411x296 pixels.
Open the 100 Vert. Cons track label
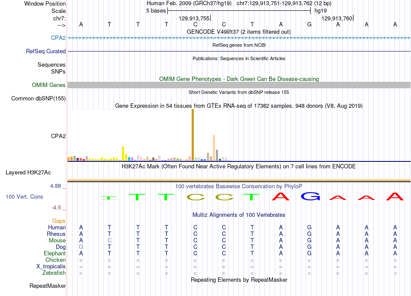tap(24, 196)
